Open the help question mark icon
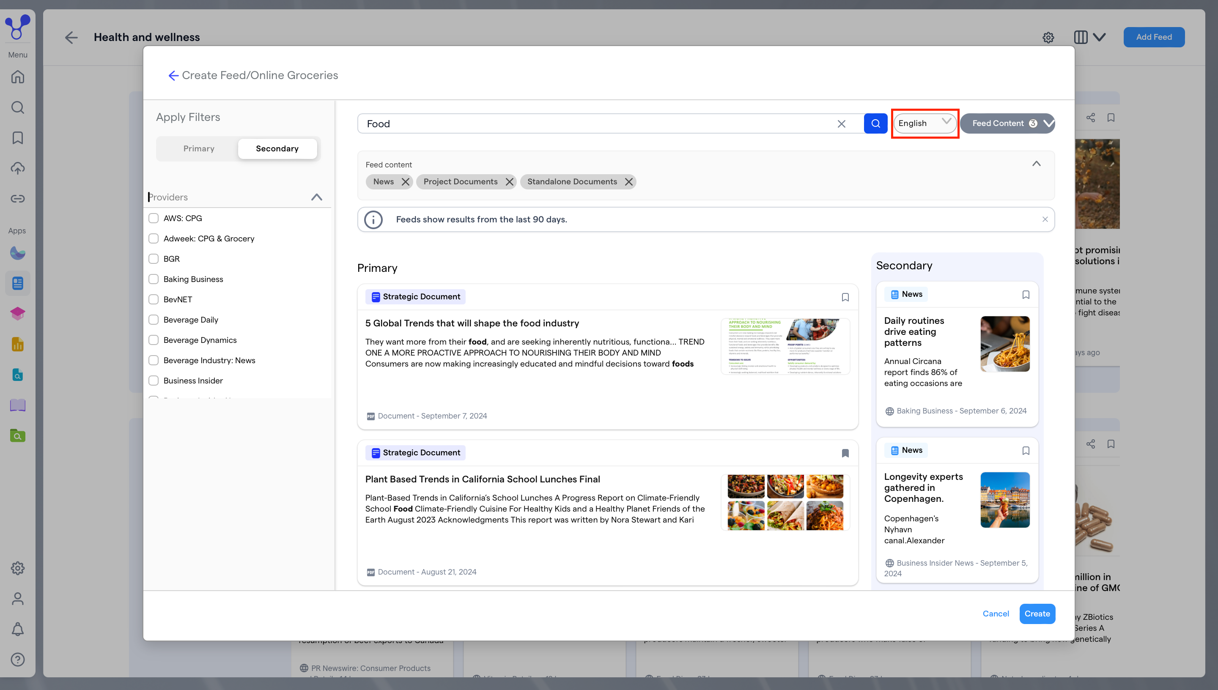1218x690 pixels. pos(17,660)
